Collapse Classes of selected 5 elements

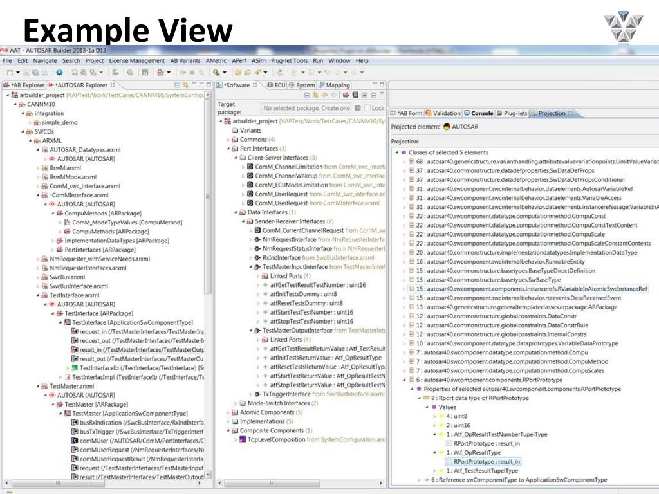396,152
